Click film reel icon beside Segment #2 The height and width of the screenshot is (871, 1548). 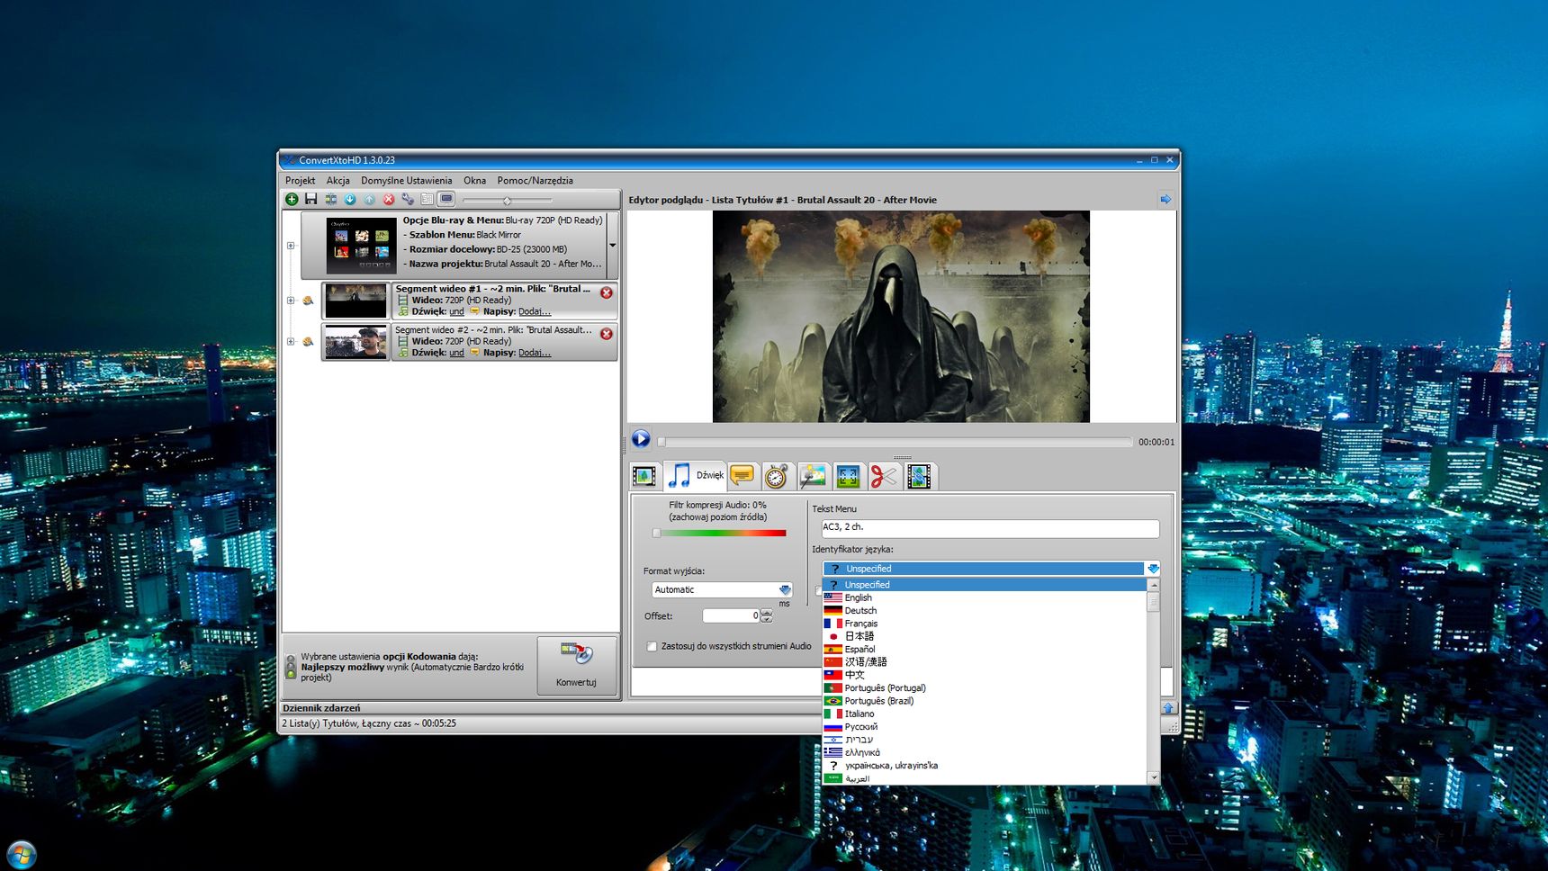[x=308, y=342]
